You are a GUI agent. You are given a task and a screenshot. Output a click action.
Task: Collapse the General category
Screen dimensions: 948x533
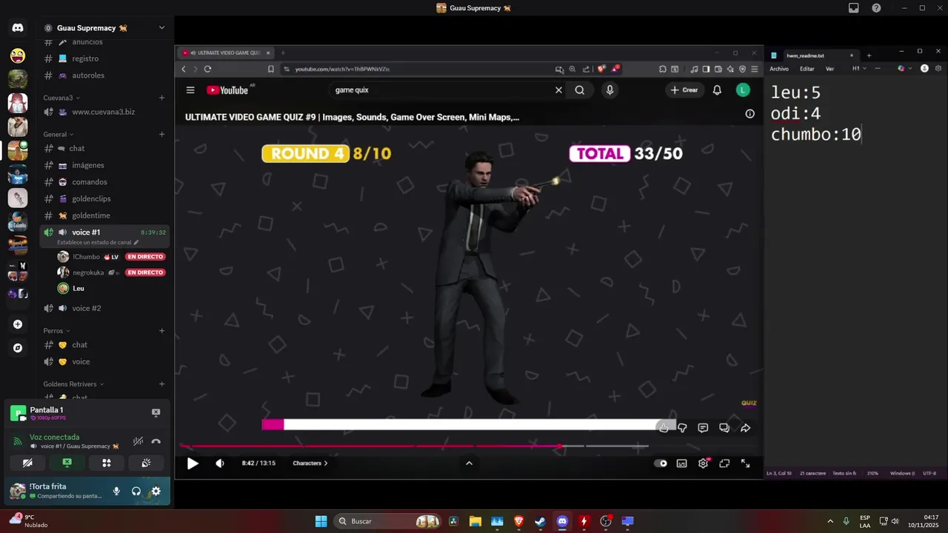pos(59,135)
